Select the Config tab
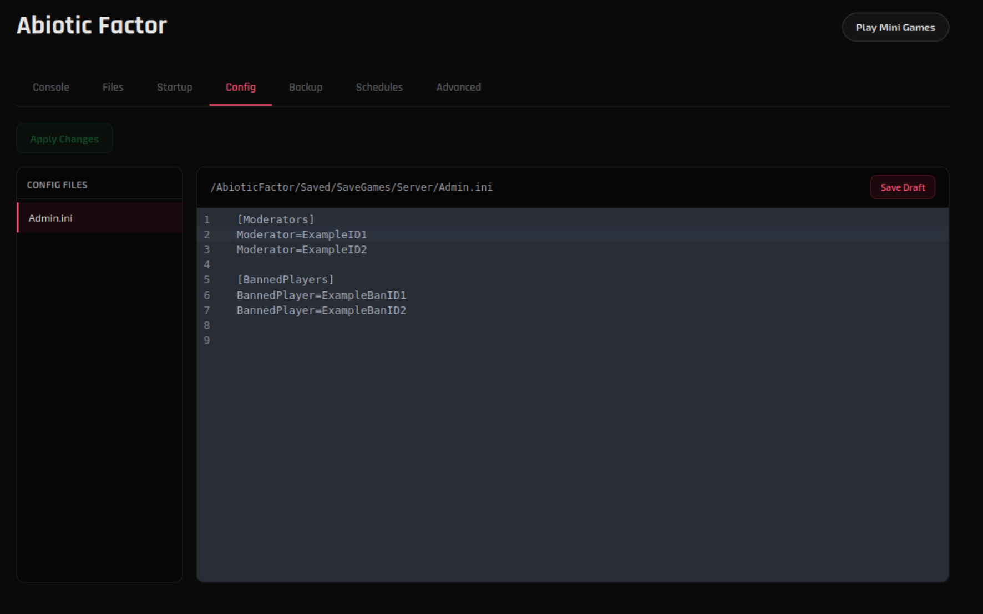 point(240,87)
